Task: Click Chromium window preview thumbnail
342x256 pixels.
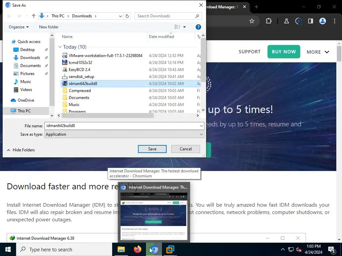Action: (x=154, y=216)
